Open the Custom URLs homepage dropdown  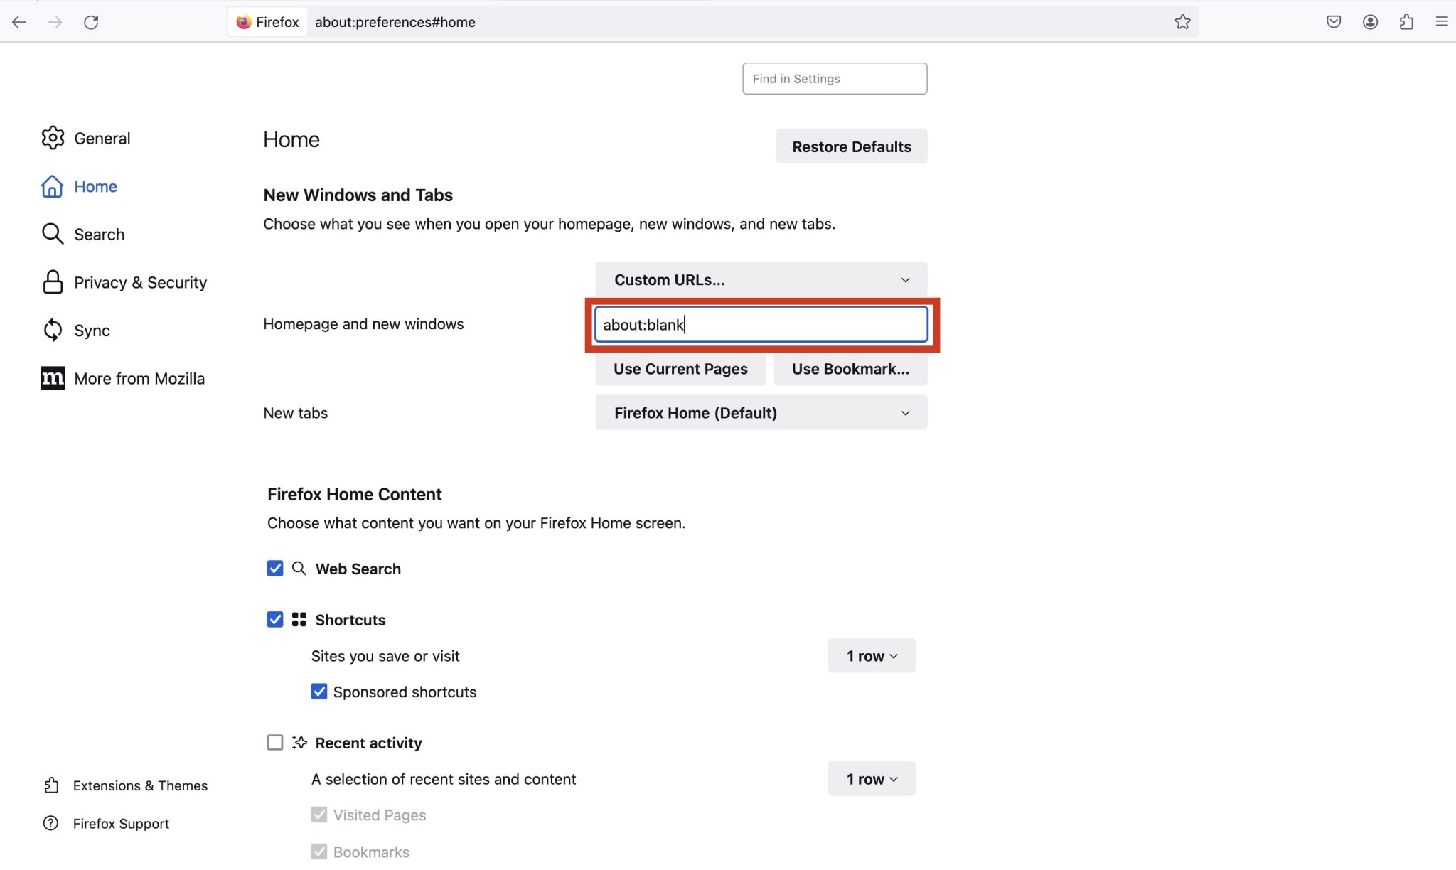pyautogui.click(x=761, y=280)
